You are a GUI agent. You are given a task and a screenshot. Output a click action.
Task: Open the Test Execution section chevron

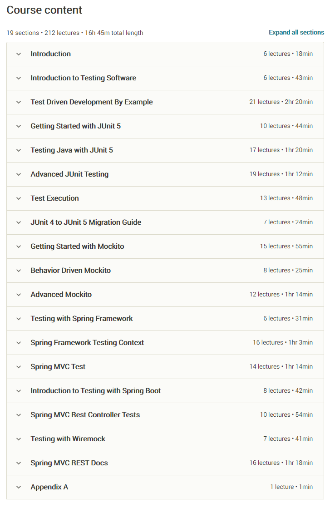(19, 198)
